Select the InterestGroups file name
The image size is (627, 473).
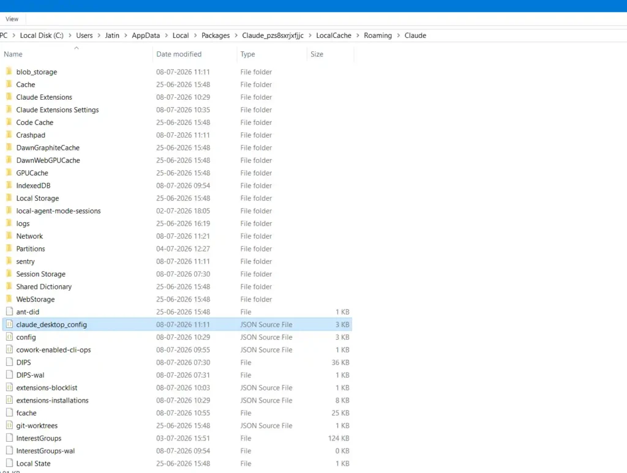coord(39,438)
